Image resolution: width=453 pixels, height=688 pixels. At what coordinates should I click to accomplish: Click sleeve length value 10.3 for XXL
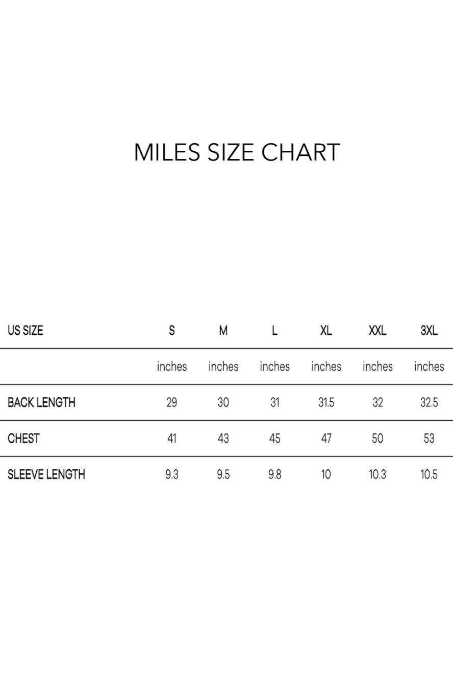click(377, 474)
